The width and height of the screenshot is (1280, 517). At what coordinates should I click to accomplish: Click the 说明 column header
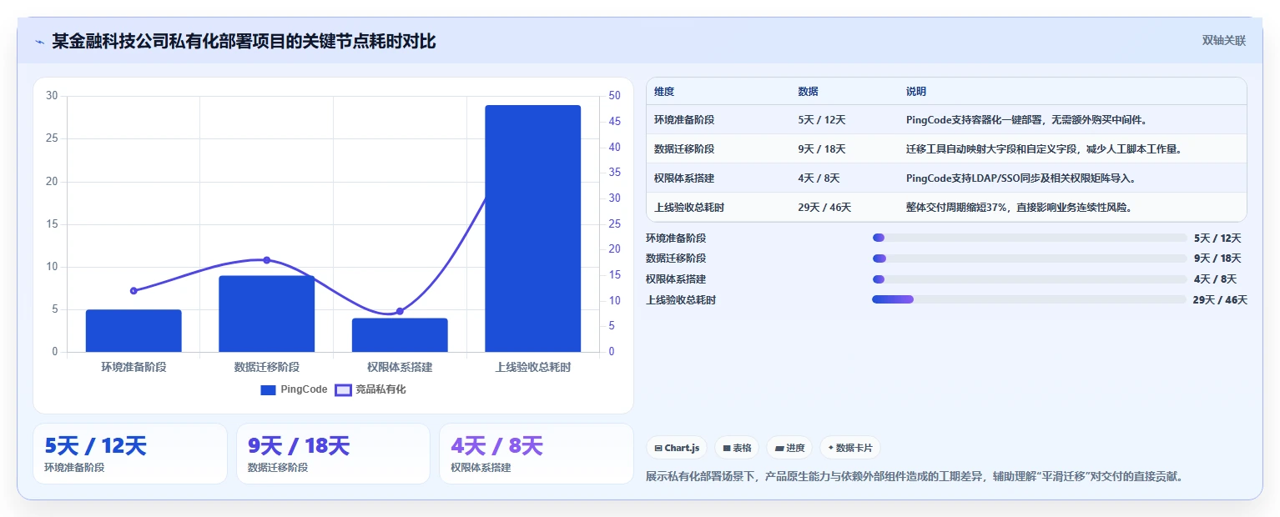click(x=916, y=92)
